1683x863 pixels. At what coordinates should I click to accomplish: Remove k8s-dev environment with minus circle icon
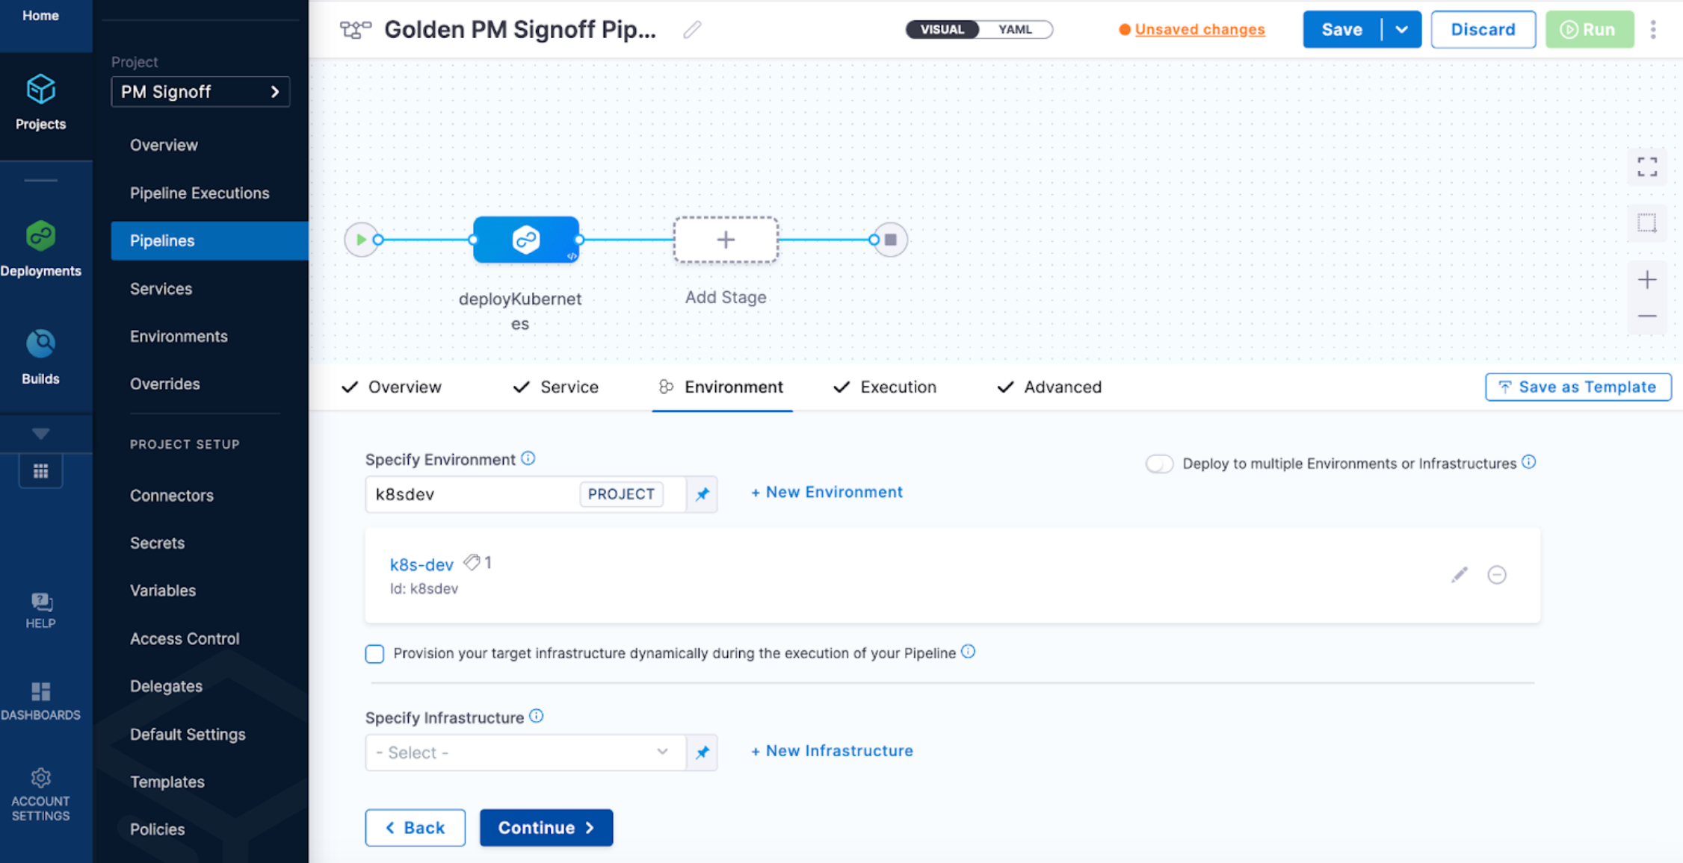coord(1496,575)
